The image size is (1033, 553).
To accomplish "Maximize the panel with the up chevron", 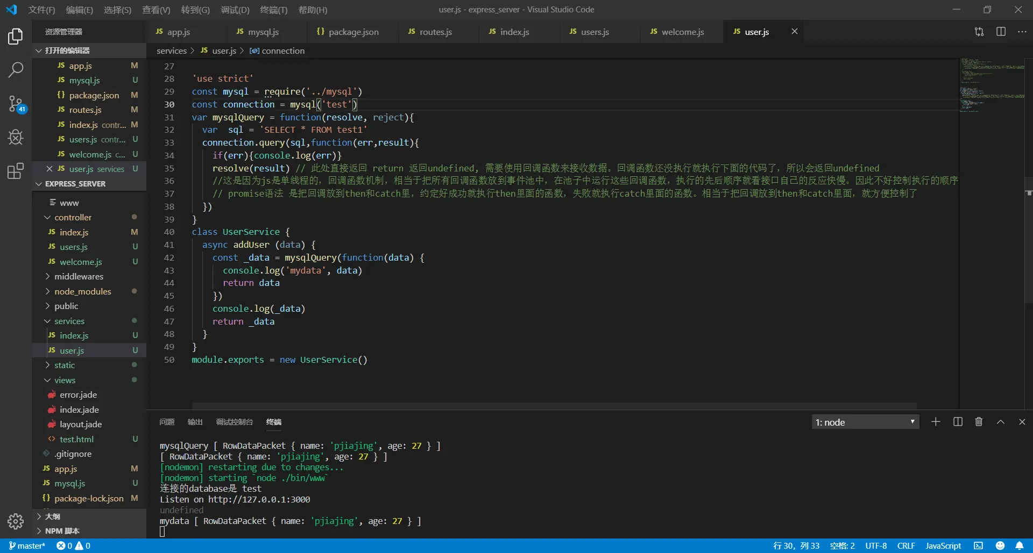I will click(x=1000, y=422).
